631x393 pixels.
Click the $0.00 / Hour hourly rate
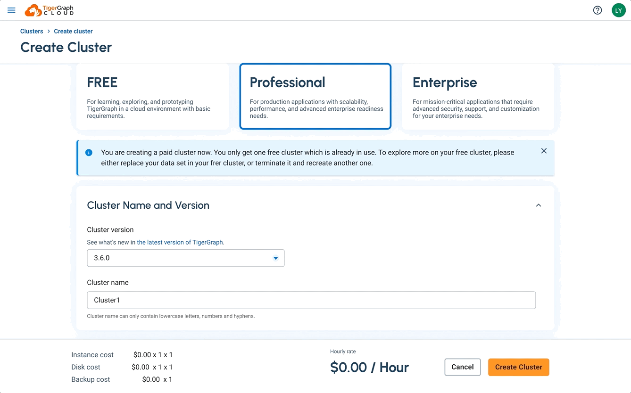[370, 368]
